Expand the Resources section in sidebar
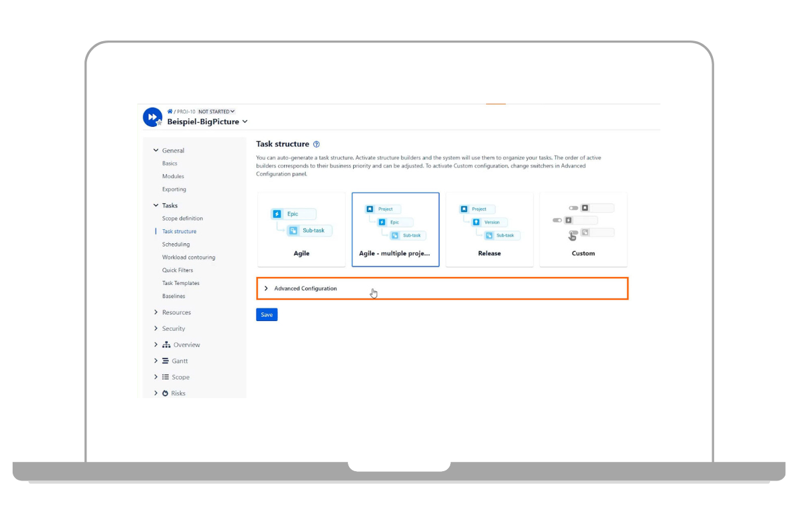The image size is (798, 525). [176, 312]
